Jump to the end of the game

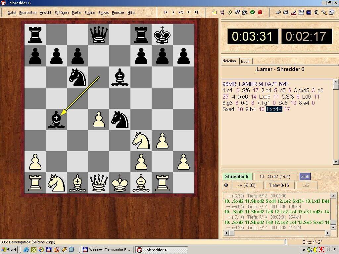[196, 12]
